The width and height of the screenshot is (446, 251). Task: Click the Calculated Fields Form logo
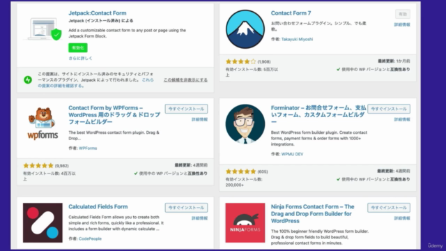[43, 222]
